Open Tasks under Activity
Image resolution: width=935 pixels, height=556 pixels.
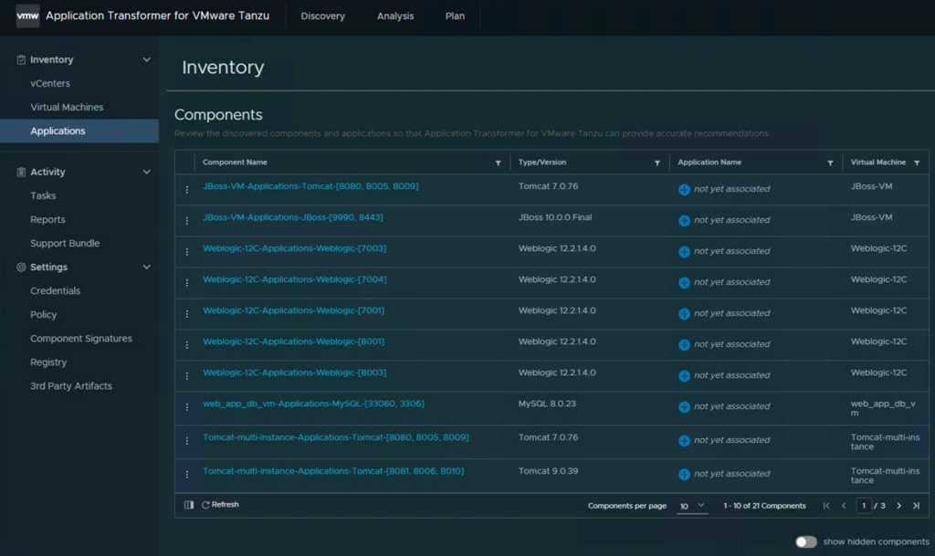43,195
